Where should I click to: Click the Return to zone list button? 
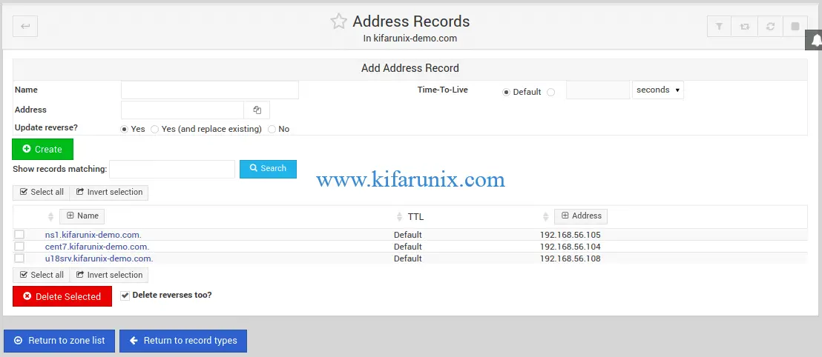pyautogui.click(x=59, y=341)
